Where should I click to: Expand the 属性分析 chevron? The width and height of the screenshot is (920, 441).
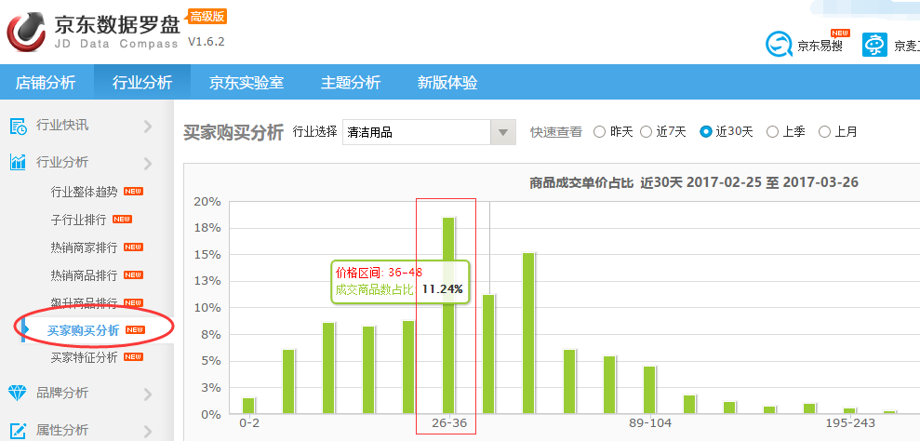[147, 432]
